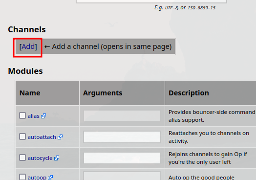The width and height of the screenshot is (256, 180).
Task: Click 'Reattaches you to channels on activity' description
Action: (x=209, y=137)
